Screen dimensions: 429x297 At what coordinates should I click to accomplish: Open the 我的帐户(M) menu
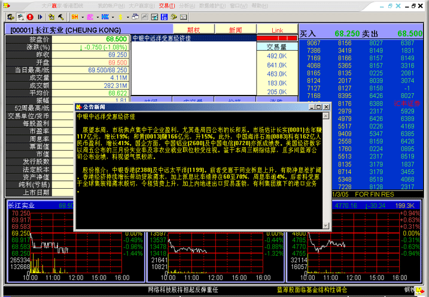coord(111,6)
